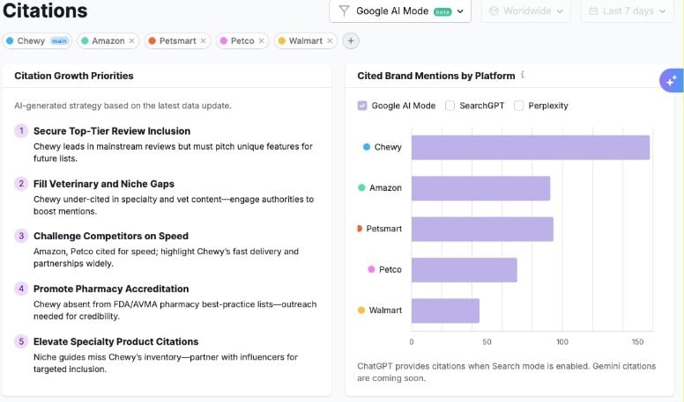Select the Amazon brand chip

click(x=108, y=41)
